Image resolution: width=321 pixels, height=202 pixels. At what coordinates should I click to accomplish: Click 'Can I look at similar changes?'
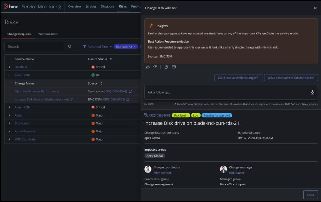(x=238, y=78)
